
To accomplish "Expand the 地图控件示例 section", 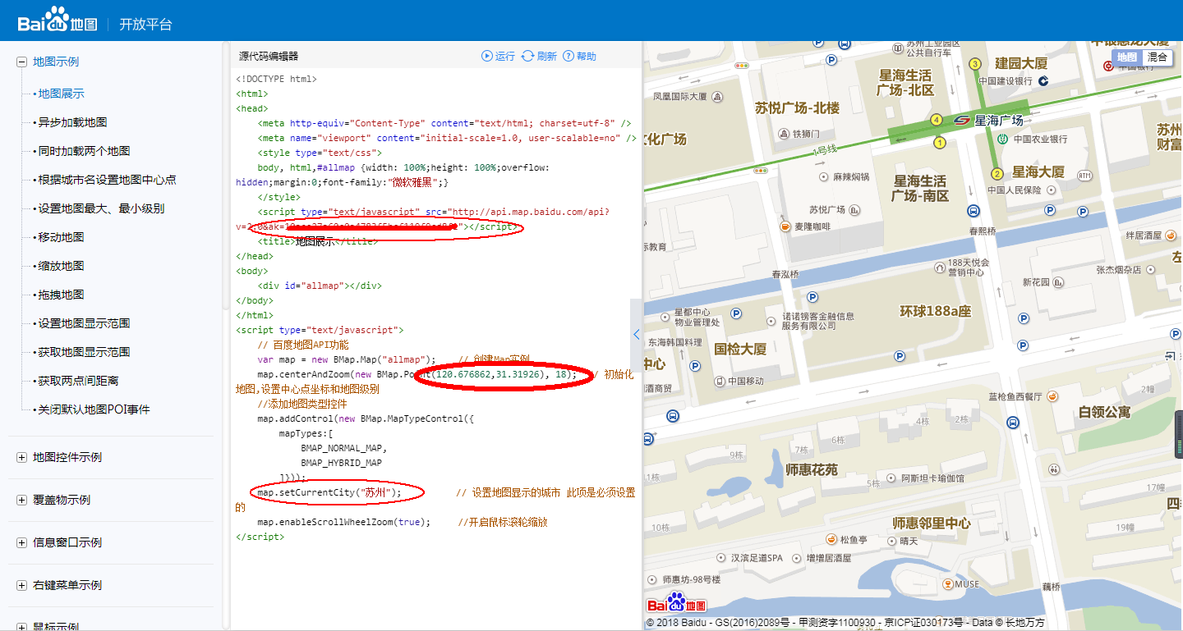I will (21, 457).
